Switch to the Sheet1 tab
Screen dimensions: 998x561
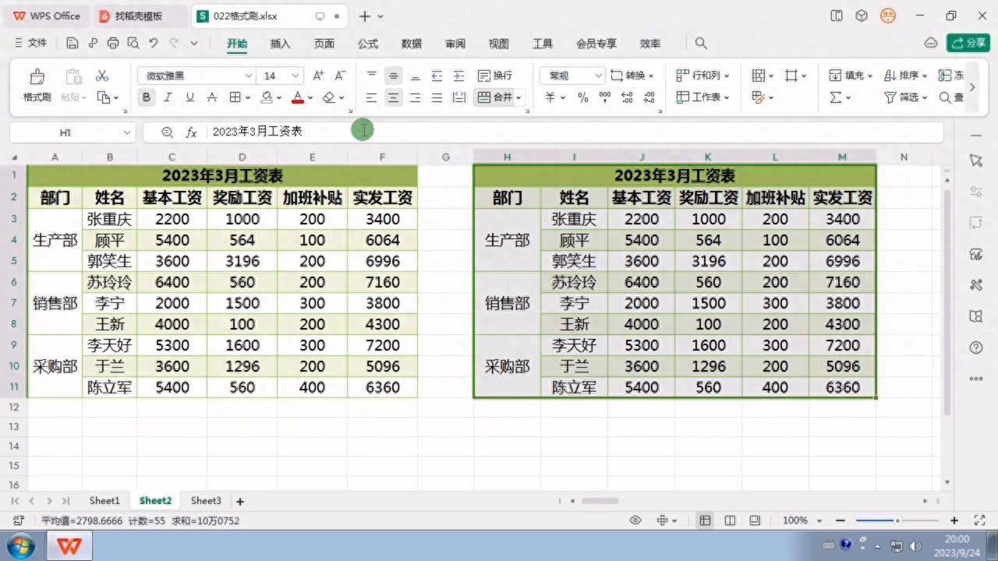pos(104,501)
